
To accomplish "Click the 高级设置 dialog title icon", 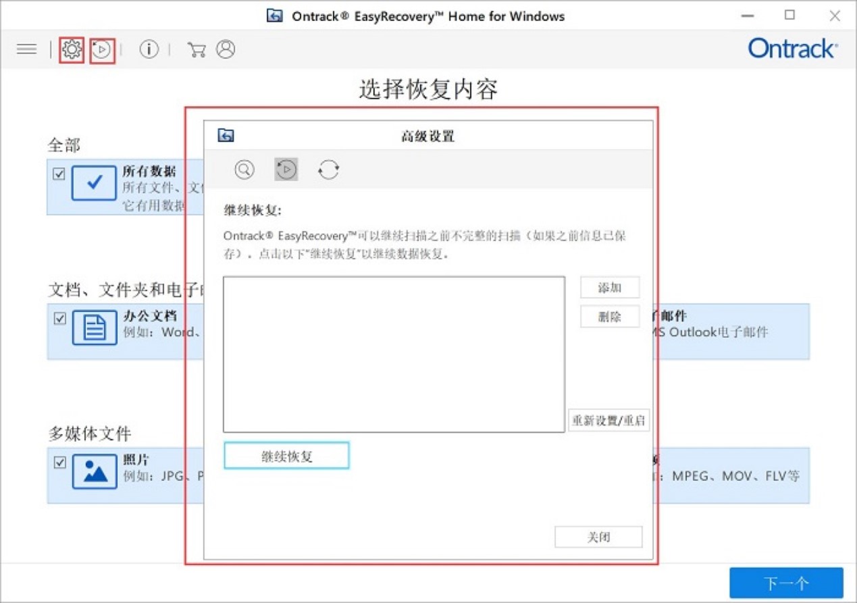I will pos(226,136).
